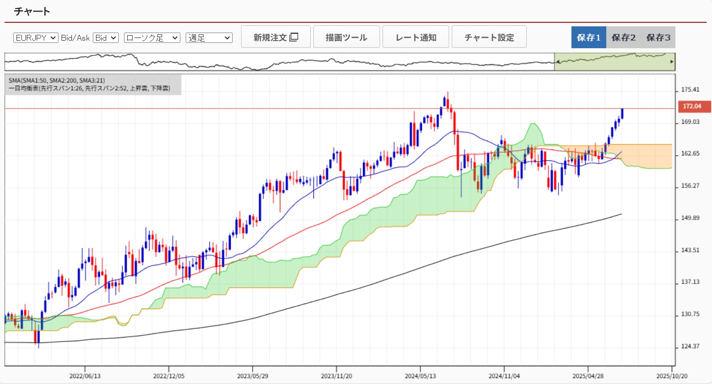Viewport: 712px width, 384px height.
Task: Open the 描画ツール drawing tools
Action: pos(346,37)
